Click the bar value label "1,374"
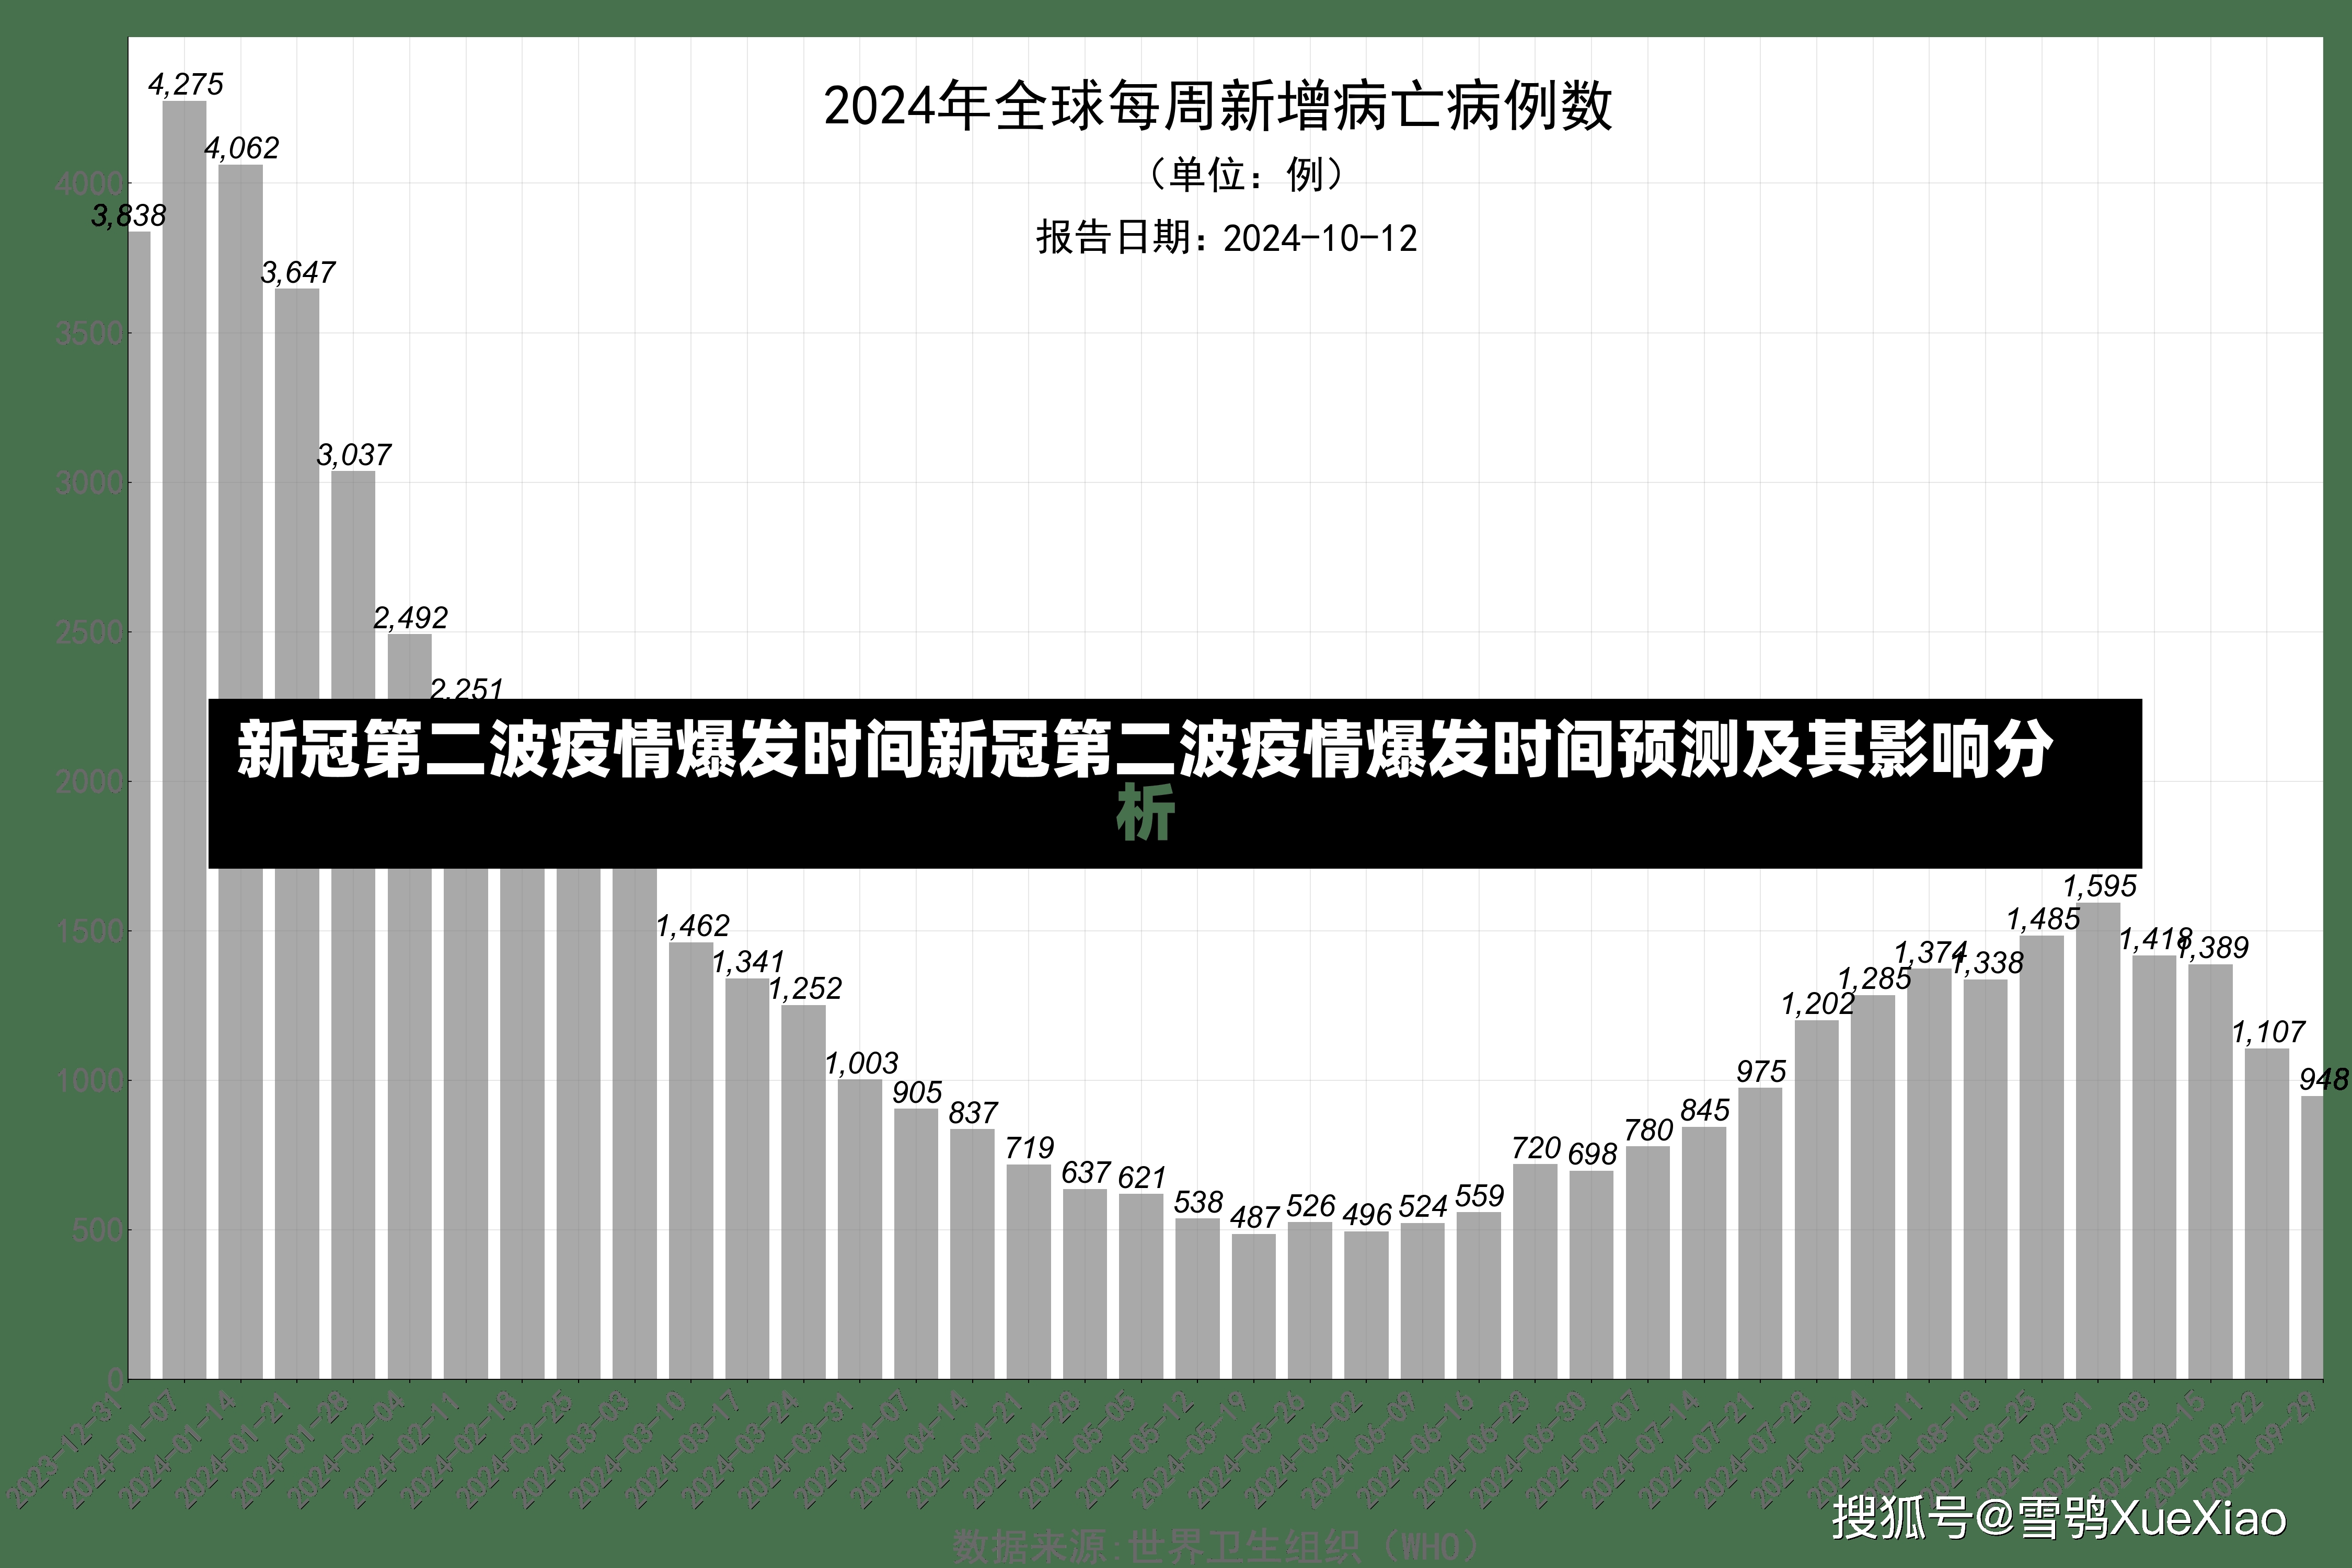 click(1931, 952)
